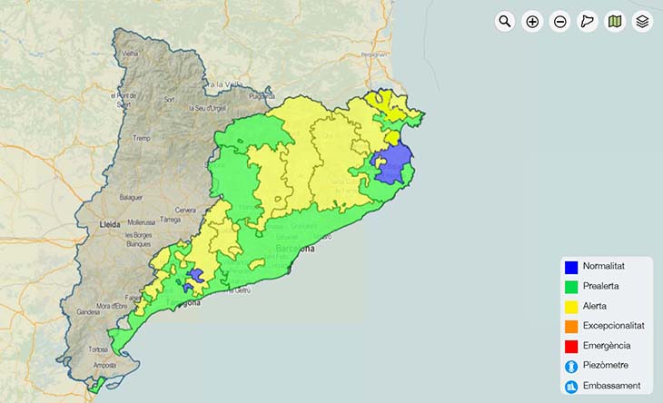Click the Barcelona city label
663x403 pixels.
point(294,248)
